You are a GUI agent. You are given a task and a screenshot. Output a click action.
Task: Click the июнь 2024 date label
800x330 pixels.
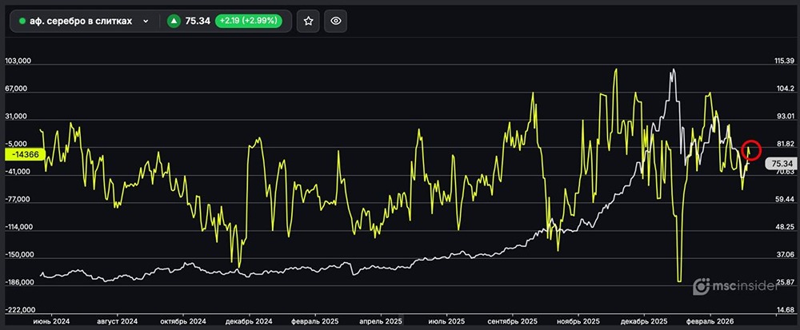[x=51, y=320]
